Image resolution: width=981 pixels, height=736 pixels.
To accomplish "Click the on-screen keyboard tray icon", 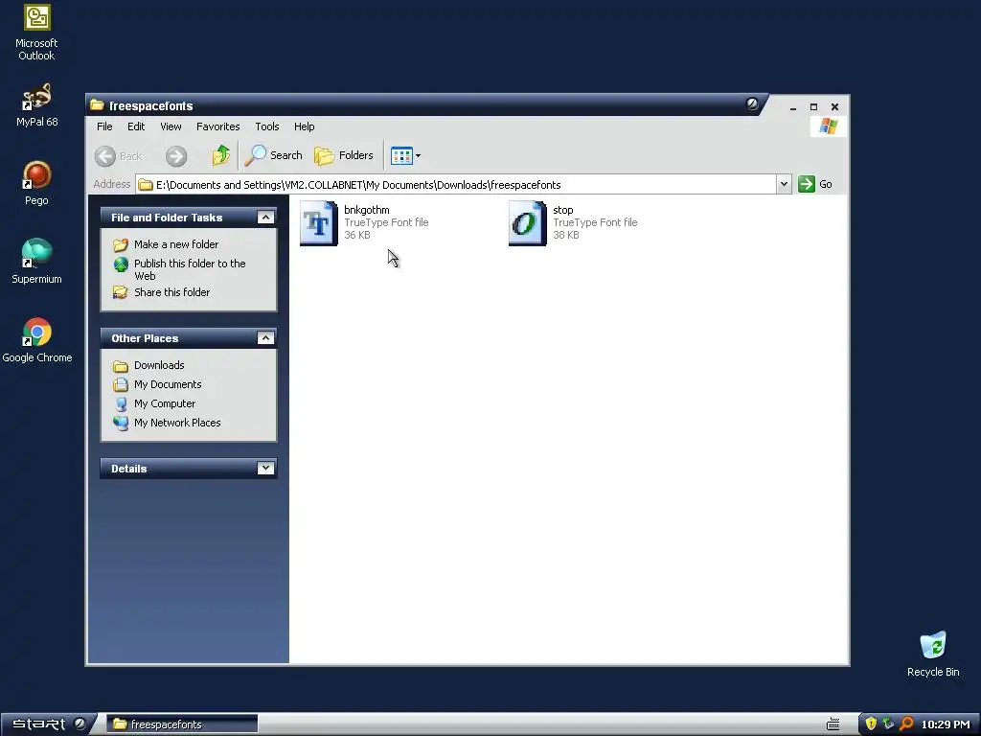I will [833, 724].
